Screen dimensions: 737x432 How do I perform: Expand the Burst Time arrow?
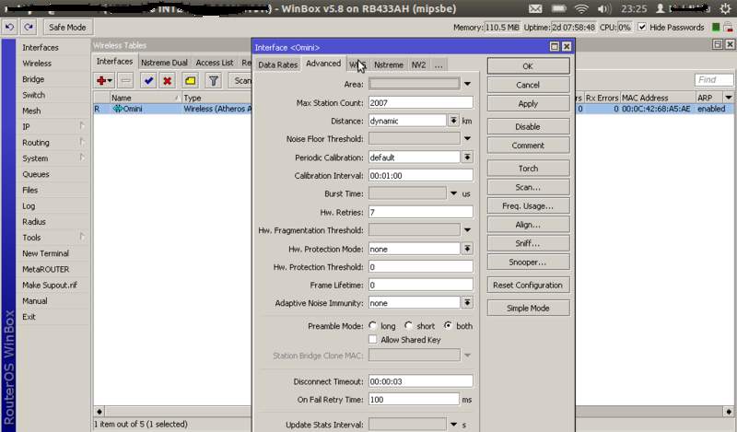point(453,193)
